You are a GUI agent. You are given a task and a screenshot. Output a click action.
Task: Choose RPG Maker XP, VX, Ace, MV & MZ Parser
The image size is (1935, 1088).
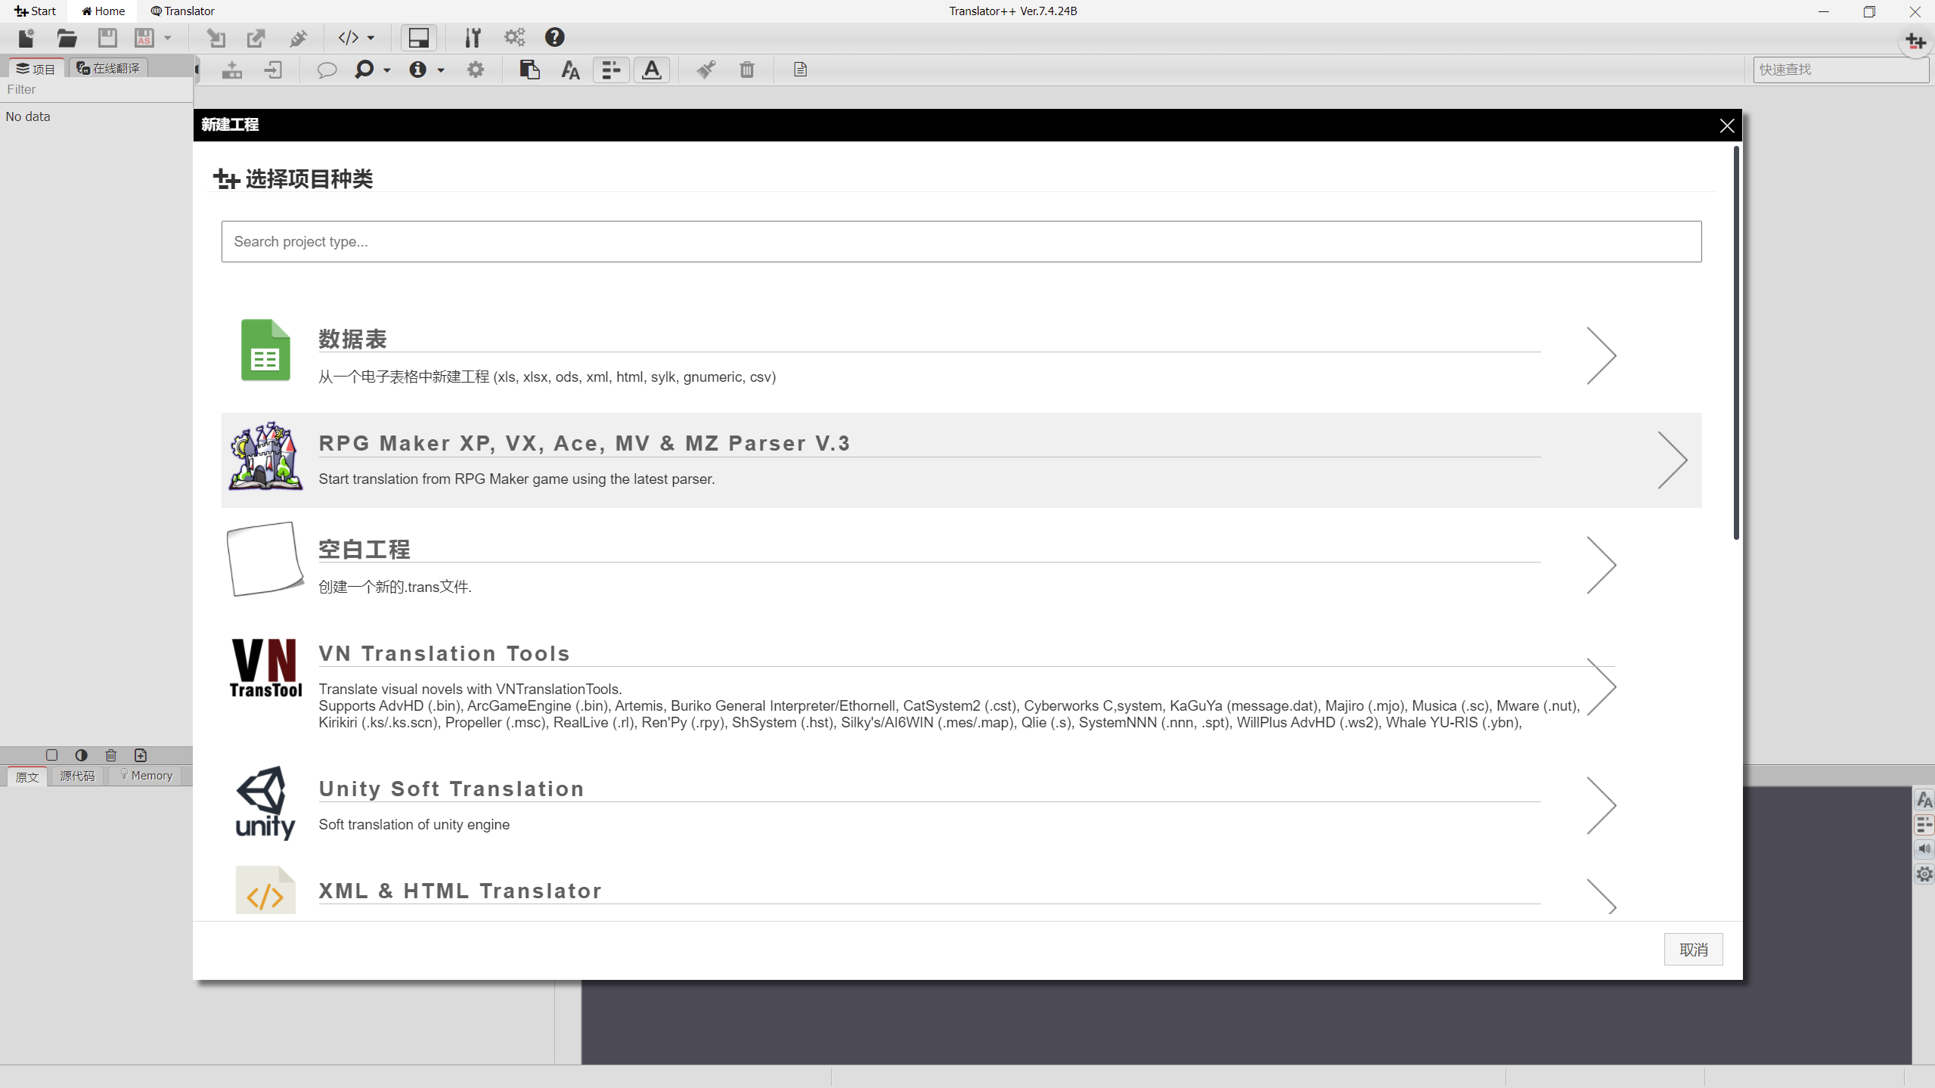961,460
